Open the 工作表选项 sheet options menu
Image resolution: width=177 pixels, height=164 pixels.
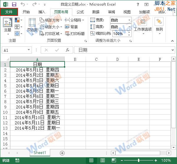(143, 26)
